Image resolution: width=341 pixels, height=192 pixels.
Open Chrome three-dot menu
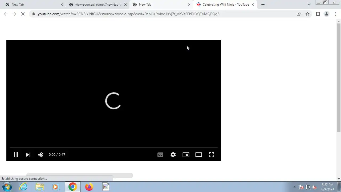[x=335, y=14]
